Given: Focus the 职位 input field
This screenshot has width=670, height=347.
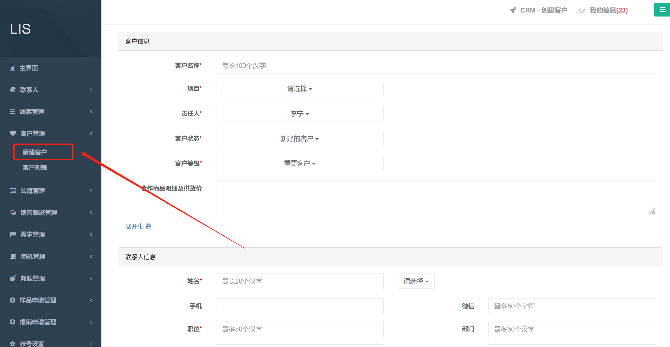Looking at the screenshot, I should (300, 329).
